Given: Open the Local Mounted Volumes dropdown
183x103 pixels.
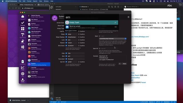Looking at the screenshot, I should click(x=113, y=39).
